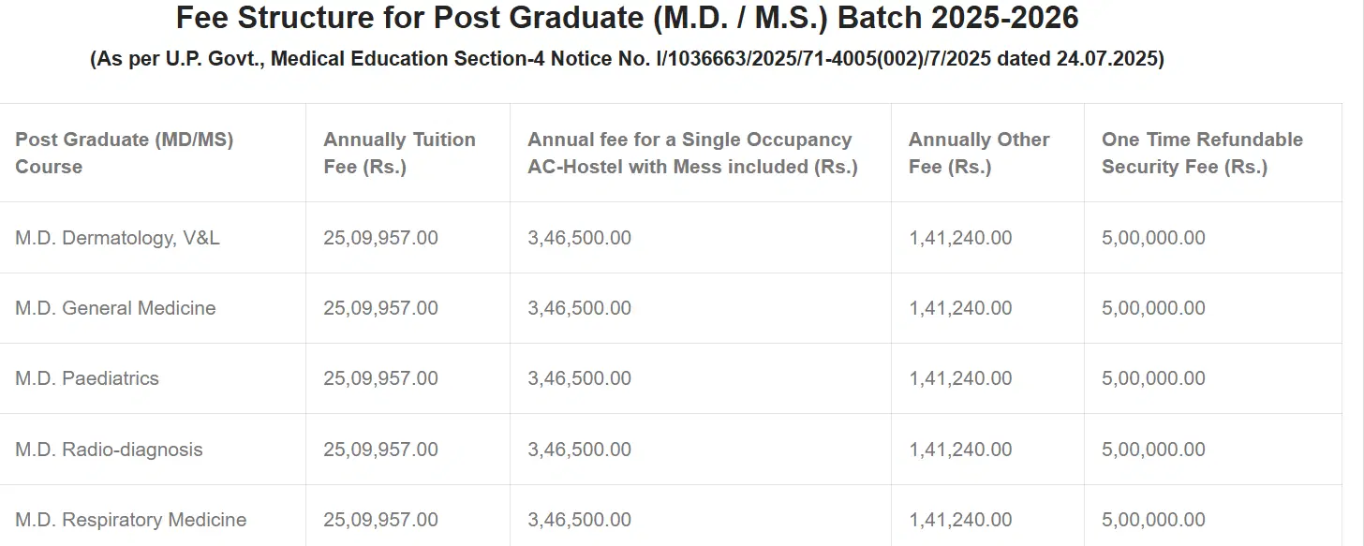Click hostel fee amount for Radio-diagnosis row
Image resolution: width=1364 pixels, height=546 pixels.
pos(579,450)
